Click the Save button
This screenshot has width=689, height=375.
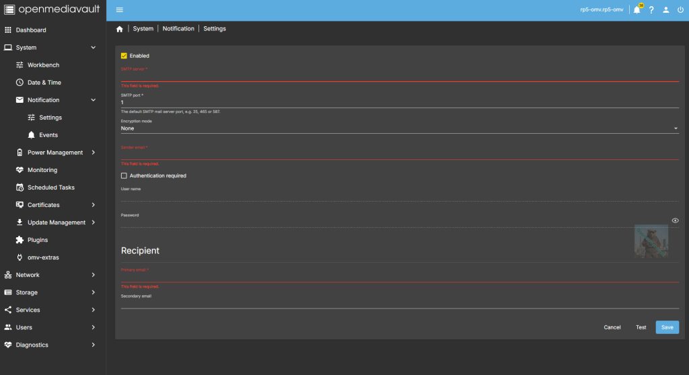coord(667,327)
